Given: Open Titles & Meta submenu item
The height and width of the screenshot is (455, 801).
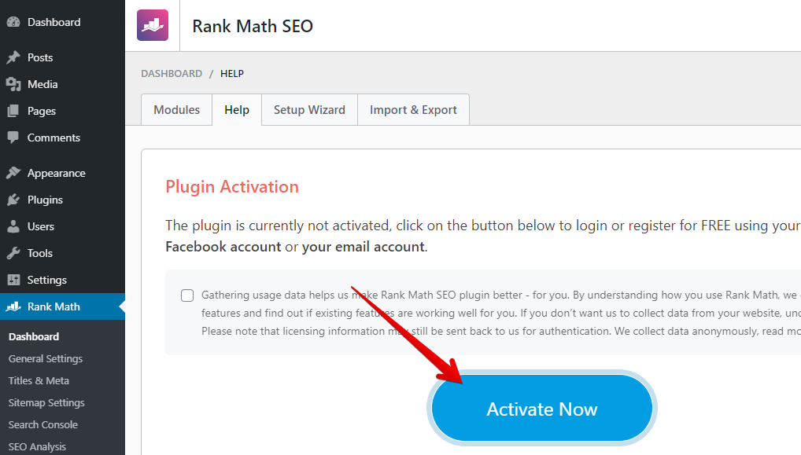Looking at the screenshot, I should (x=39, y=380).
